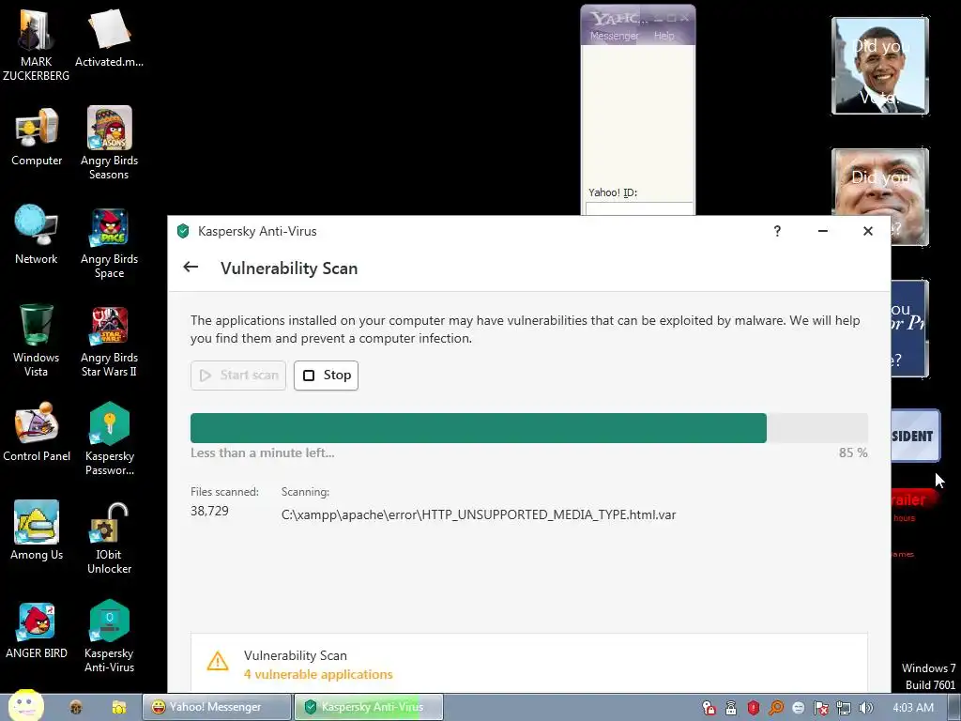Minimize the Kaspersky Anti-Virus window

pos(822,231)
